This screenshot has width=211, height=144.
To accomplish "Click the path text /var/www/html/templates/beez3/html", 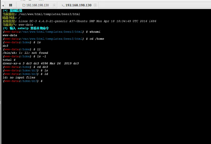I will tap(49, 14).
